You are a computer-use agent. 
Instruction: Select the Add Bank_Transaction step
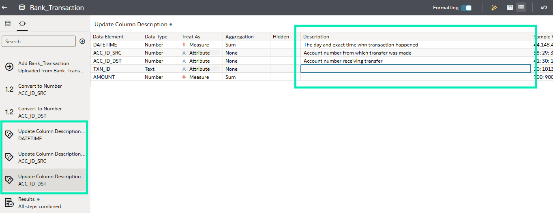point(44,67)
